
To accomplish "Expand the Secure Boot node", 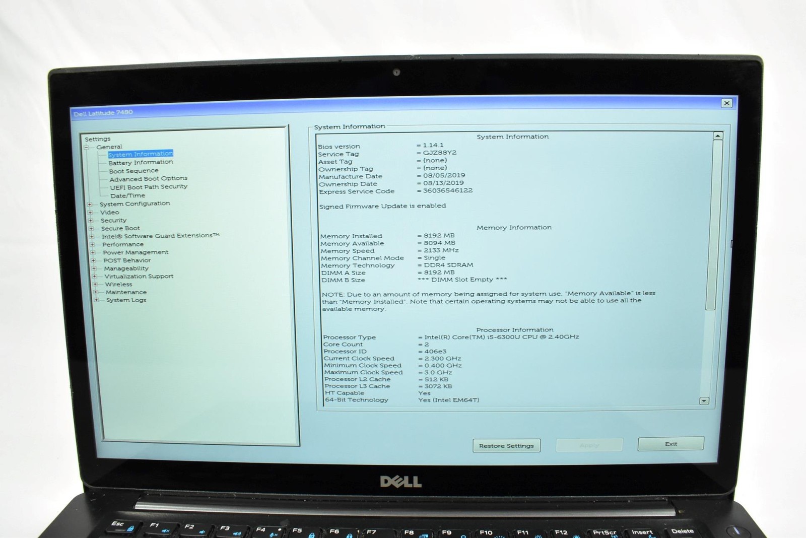I will [x=91, y=229].
